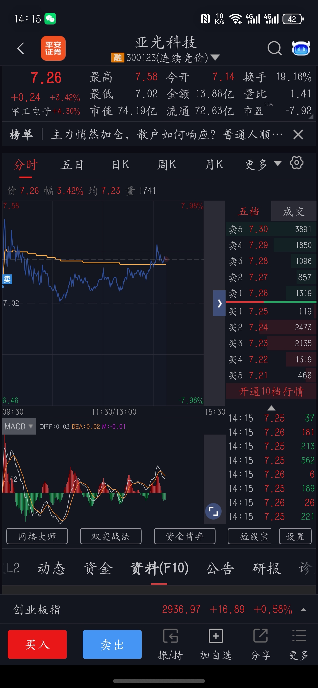This screenshot has height=688, width=318.
Task: Tap 军工电子 sector link
Action: pyautogui.click(x=46, y=111)
